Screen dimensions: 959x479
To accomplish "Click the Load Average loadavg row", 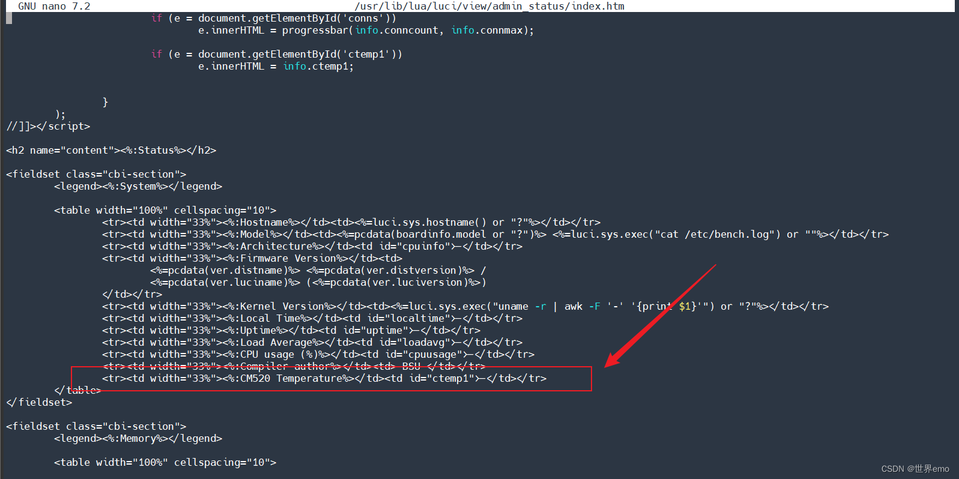I will click(x=312, y=342).
